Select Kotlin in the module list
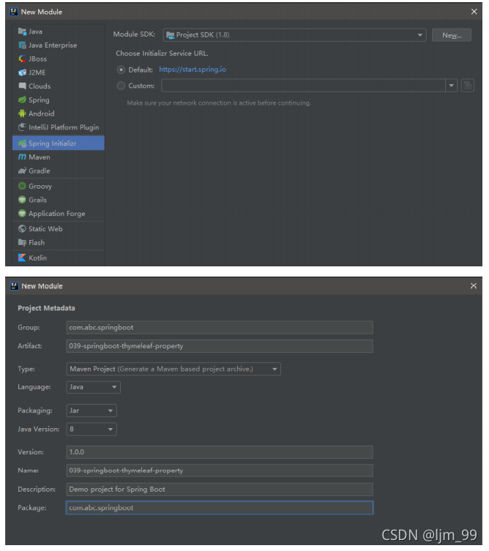Viewport: 489px width, 551px height. 59,258
